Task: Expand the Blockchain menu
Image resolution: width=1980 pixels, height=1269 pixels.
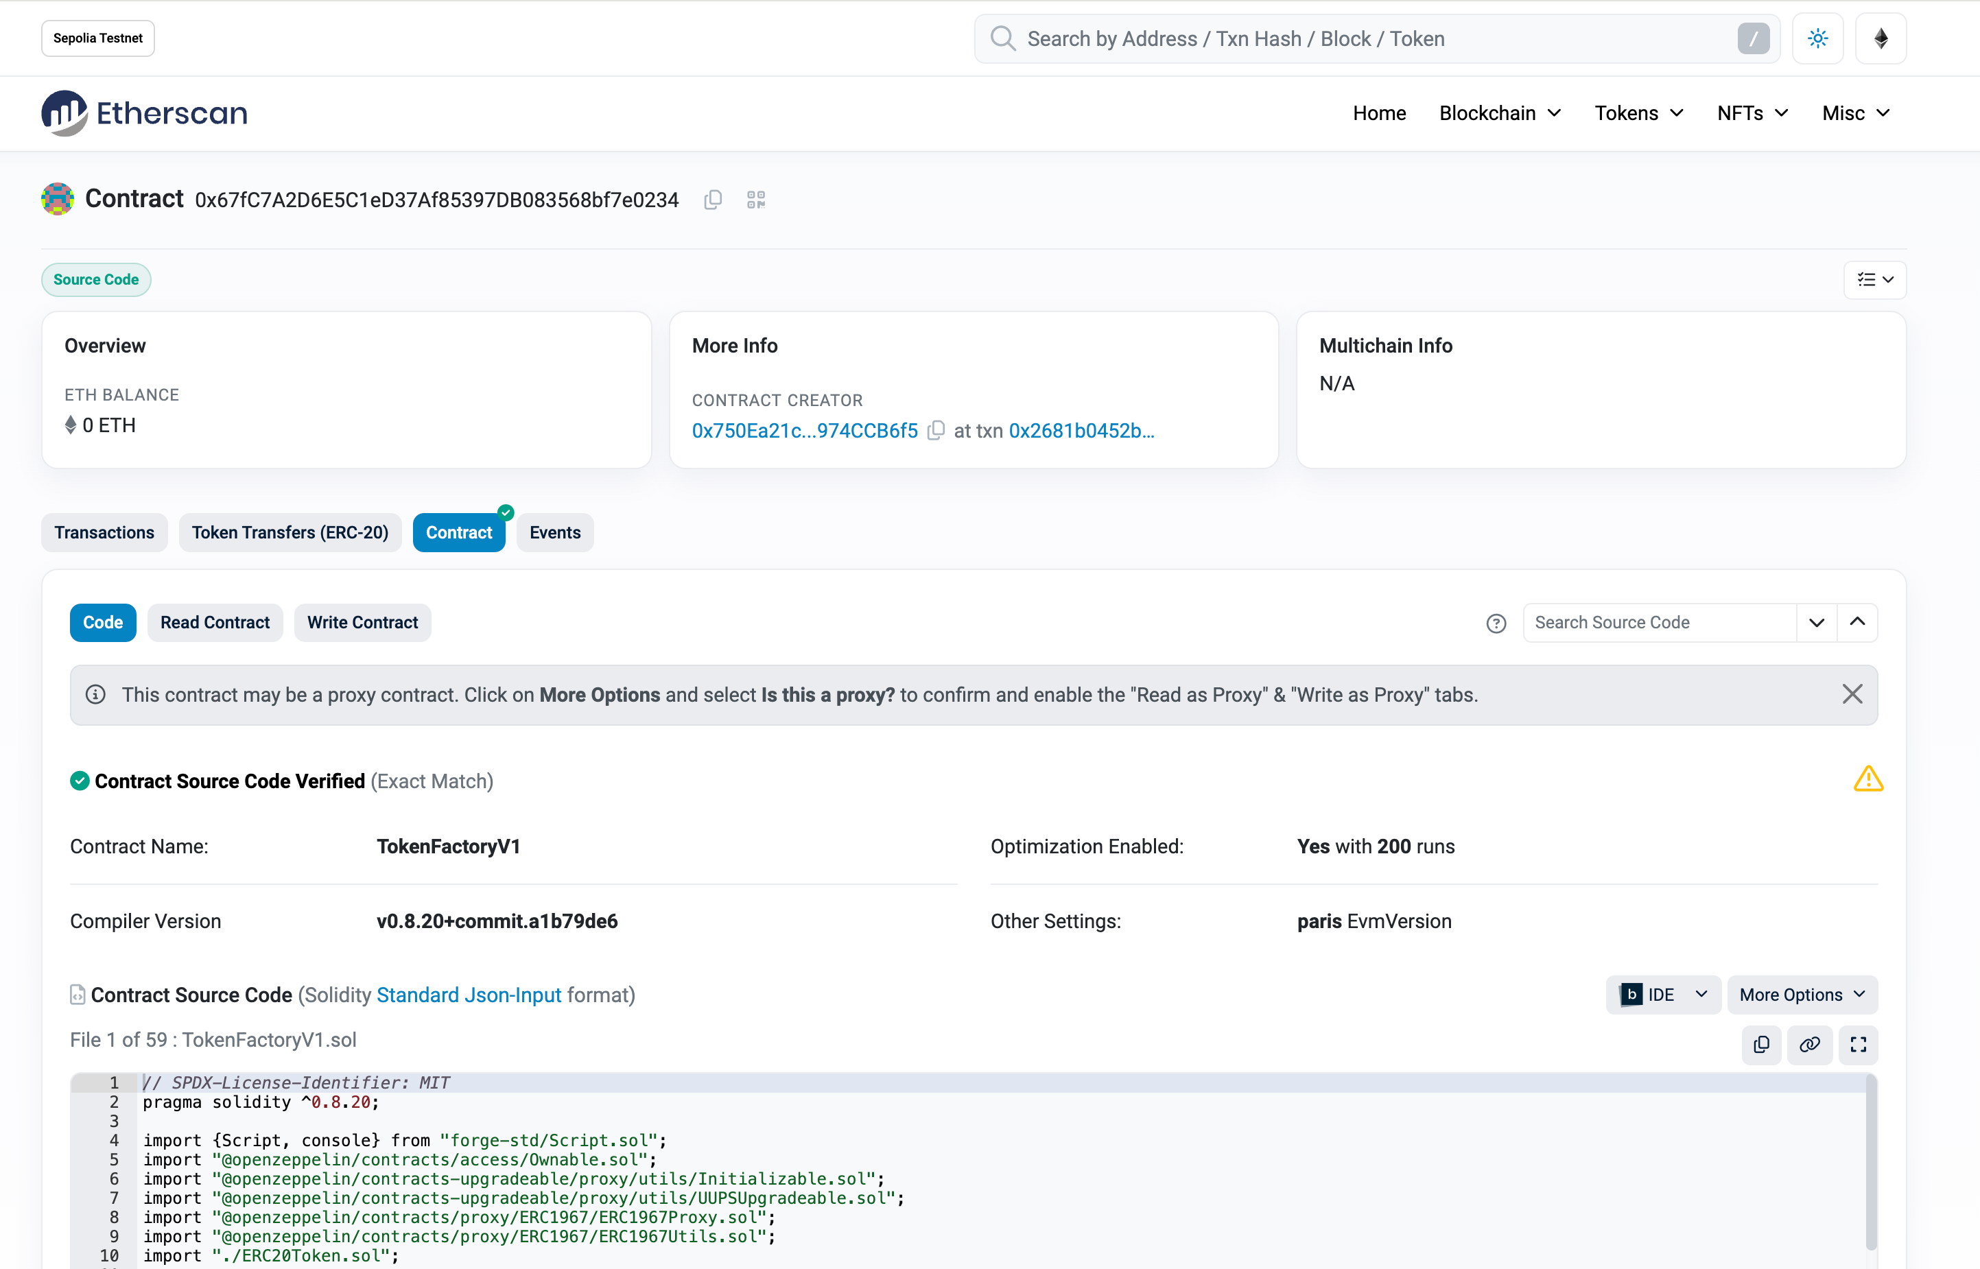Action: click(x=1500, y=113)
